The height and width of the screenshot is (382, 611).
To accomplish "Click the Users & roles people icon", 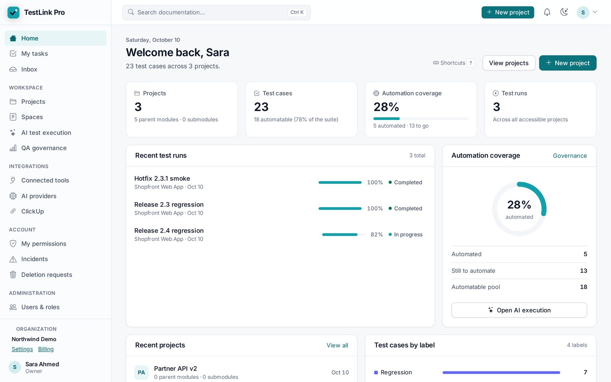I will coord(13,307).
